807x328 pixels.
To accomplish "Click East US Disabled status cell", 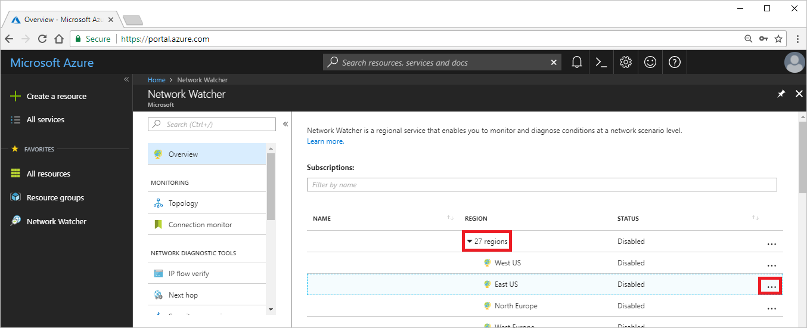I will [631, 284].
